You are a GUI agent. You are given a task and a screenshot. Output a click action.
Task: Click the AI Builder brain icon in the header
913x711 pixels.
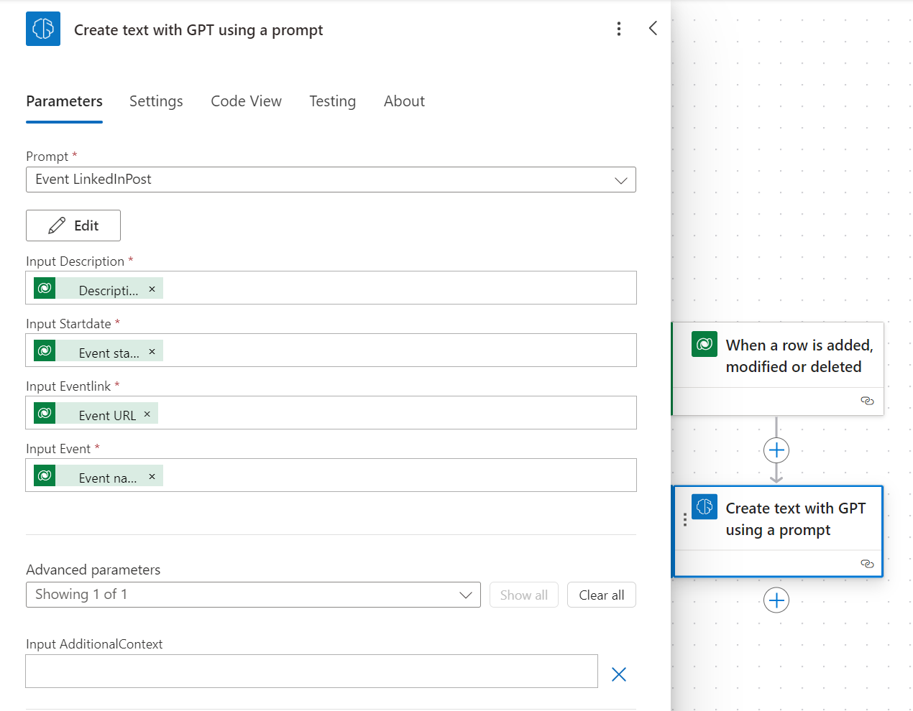(x=42, y=29)
